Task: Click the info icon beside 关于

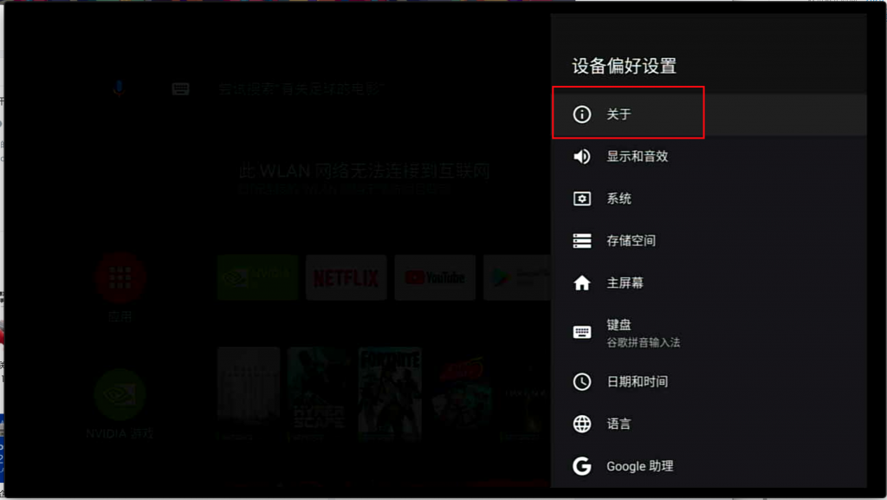Action: click(x=581, y=114)
